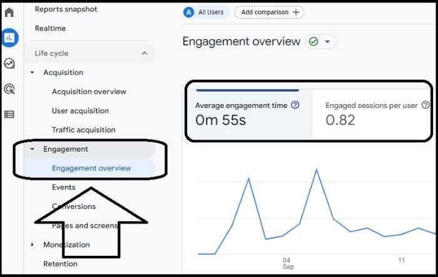This screenshot has height=277, width=438.
Task: Open the green checkmark status dropdown
Action: click(320, 42)
